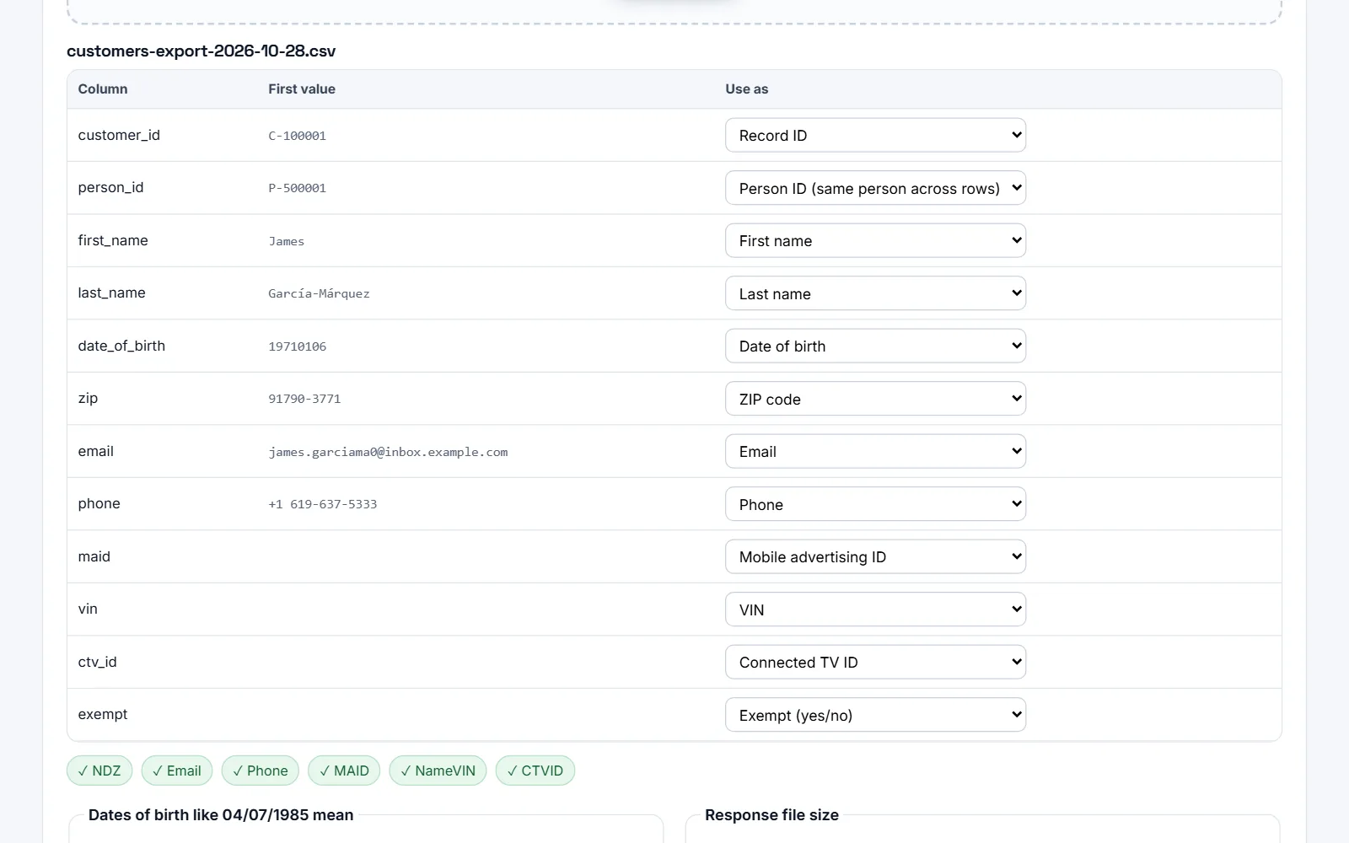1349x843 pixels.
Task: Click the file name customers-export-2026-10-28.csv
Action: tap(201, 51)
